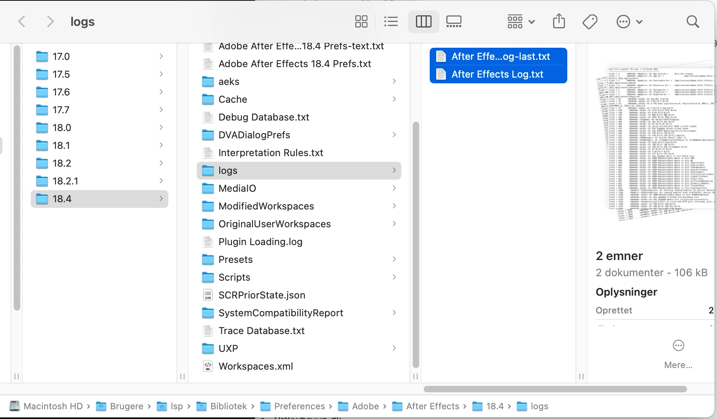Click Bibliotek in the path bar

222,406
